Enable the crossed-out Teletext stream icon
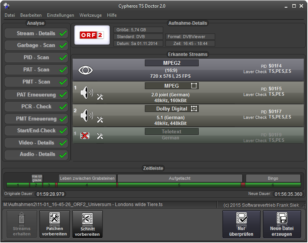308x243 pixels. [85, 136]
